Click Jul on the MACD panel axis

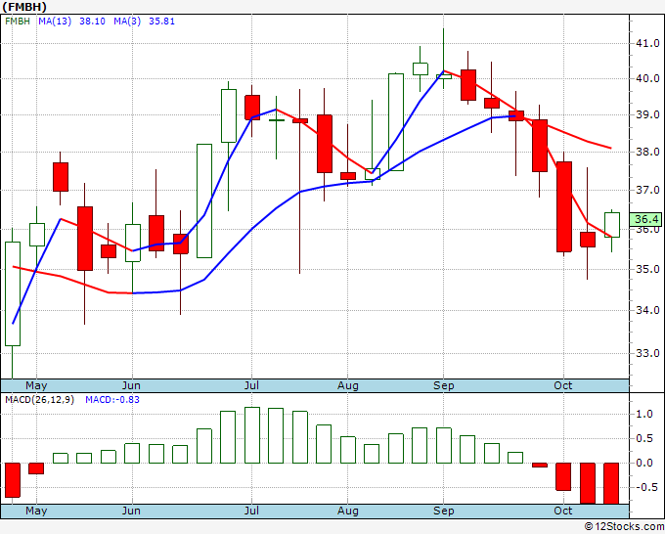251,511
